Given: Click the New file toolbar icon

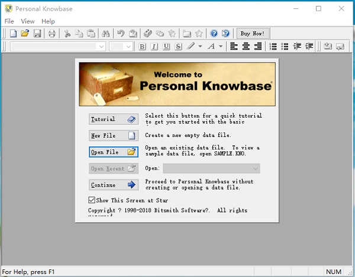Looking at the screenshot, I should (x=13, y=34).
